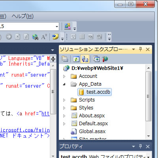Click the Navigate Forward arrow icon
158x158 pixels.
click(9, 37)
